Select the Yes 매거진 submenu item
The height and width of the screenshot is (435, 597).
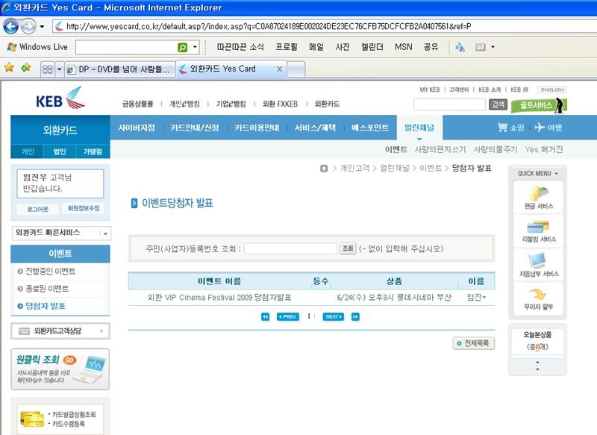click(x=544, y=149)
